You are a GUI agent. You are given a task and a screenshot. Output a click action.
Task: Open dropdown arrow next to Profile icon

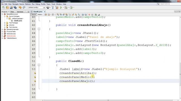(x=74, y=8)
